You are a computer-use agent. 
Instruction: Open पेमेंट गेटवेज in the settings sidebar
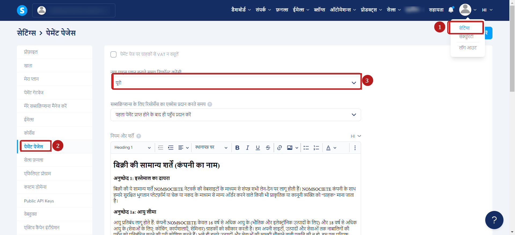[x=55, y=93]
